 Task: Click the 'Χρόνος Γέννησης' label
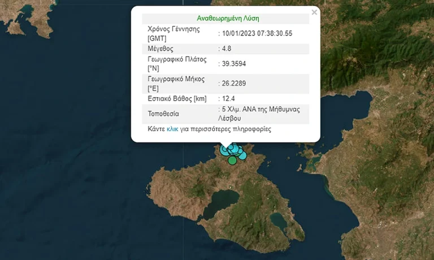(x=173, y=29)
